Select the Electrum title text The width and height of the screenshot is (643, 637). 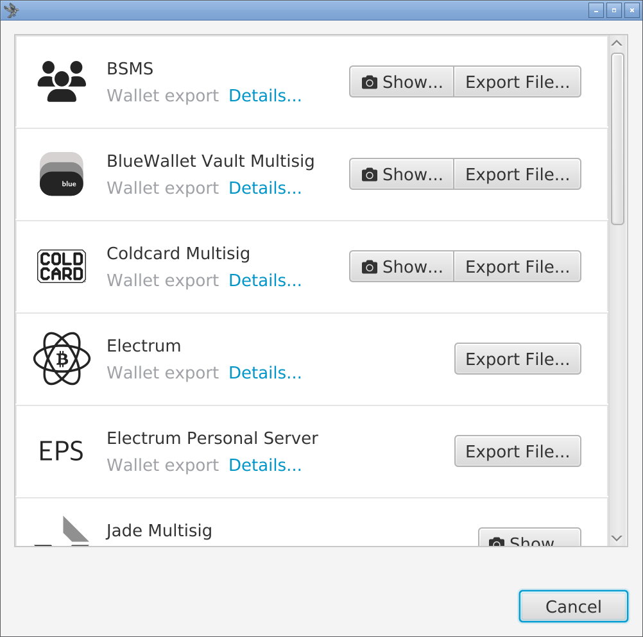[x=144, y=346]
